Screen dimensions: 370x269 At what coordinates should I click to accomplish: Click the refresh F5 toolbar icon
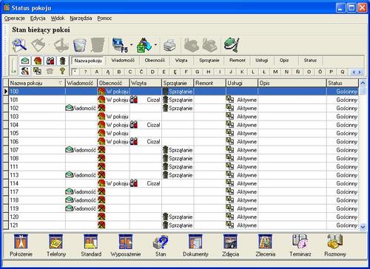click(120, 45)
